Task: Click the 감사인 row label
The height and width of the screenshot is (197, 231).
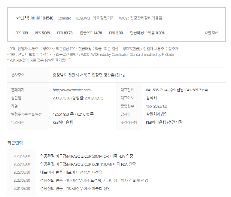Action: coord(126,114)
